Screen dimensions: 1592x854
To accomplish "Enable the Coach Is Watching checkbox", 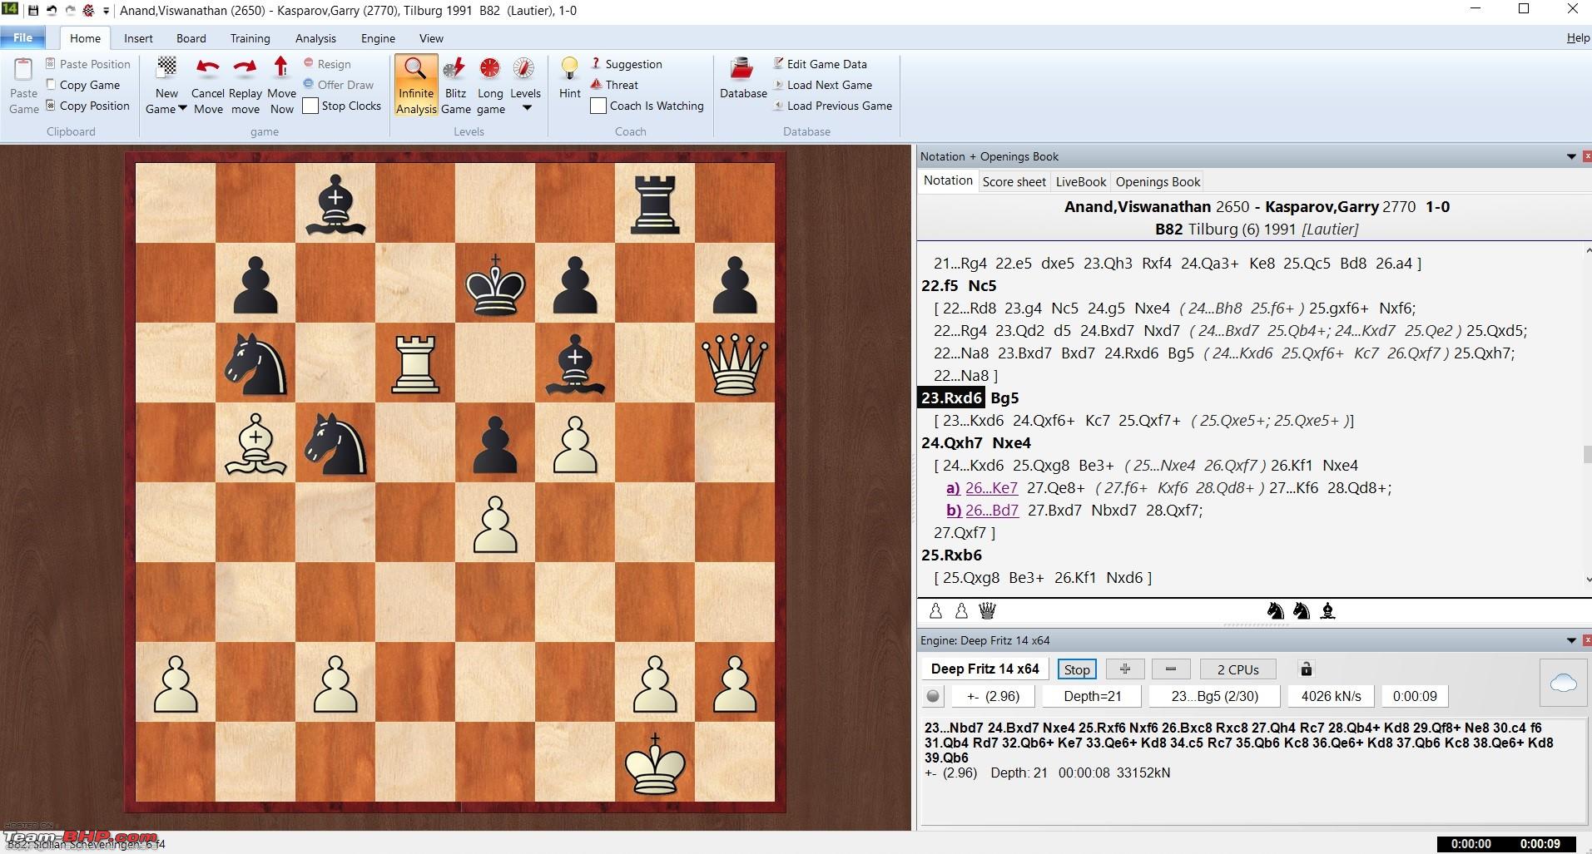I will 598,106.
